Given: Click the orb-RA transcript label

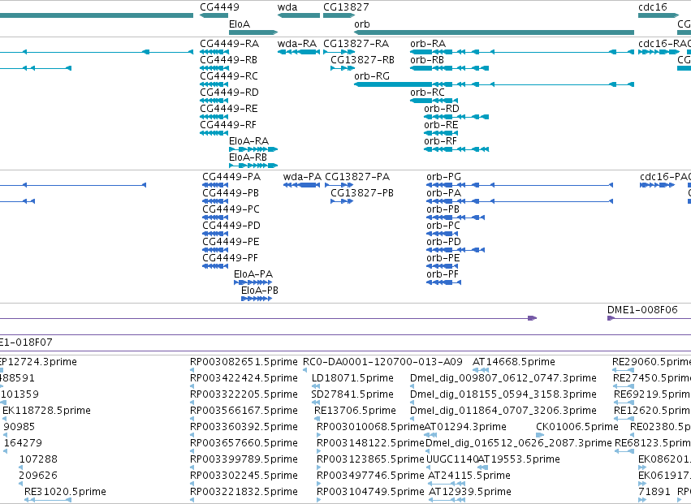Looking at the screenshot, I should tap(428, 44).
